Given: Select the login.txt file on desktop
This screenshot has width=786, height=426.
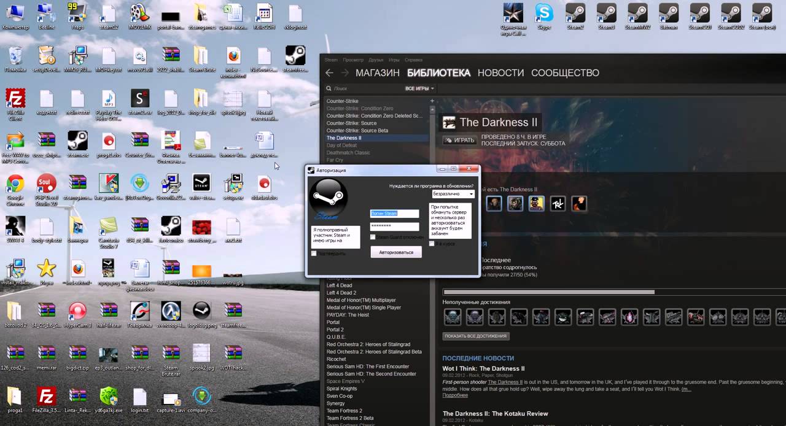Looking at the screenshot, I should [x=140, y=400].
